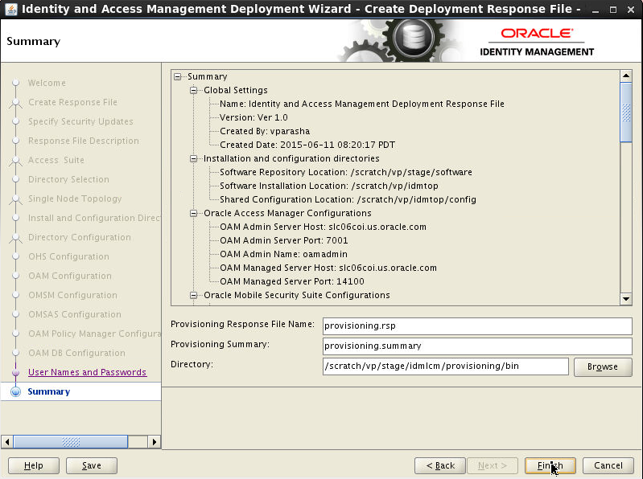This screenshot has width=643, height=479.
Task: Select the Summary step in navigation
Action: (x=49, y=391)
